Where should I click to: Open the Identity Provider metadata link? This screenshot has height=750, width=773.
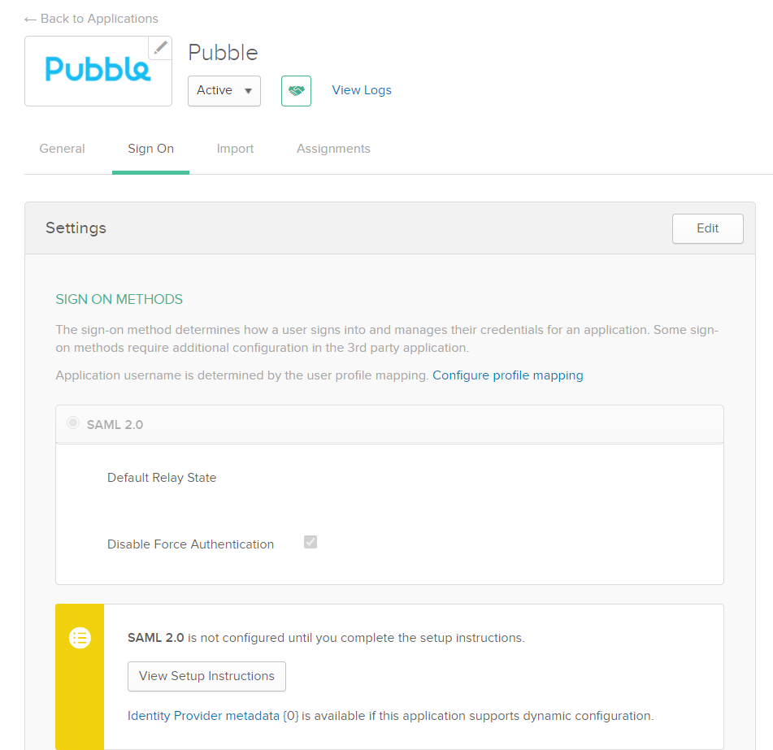pos(203,716)
